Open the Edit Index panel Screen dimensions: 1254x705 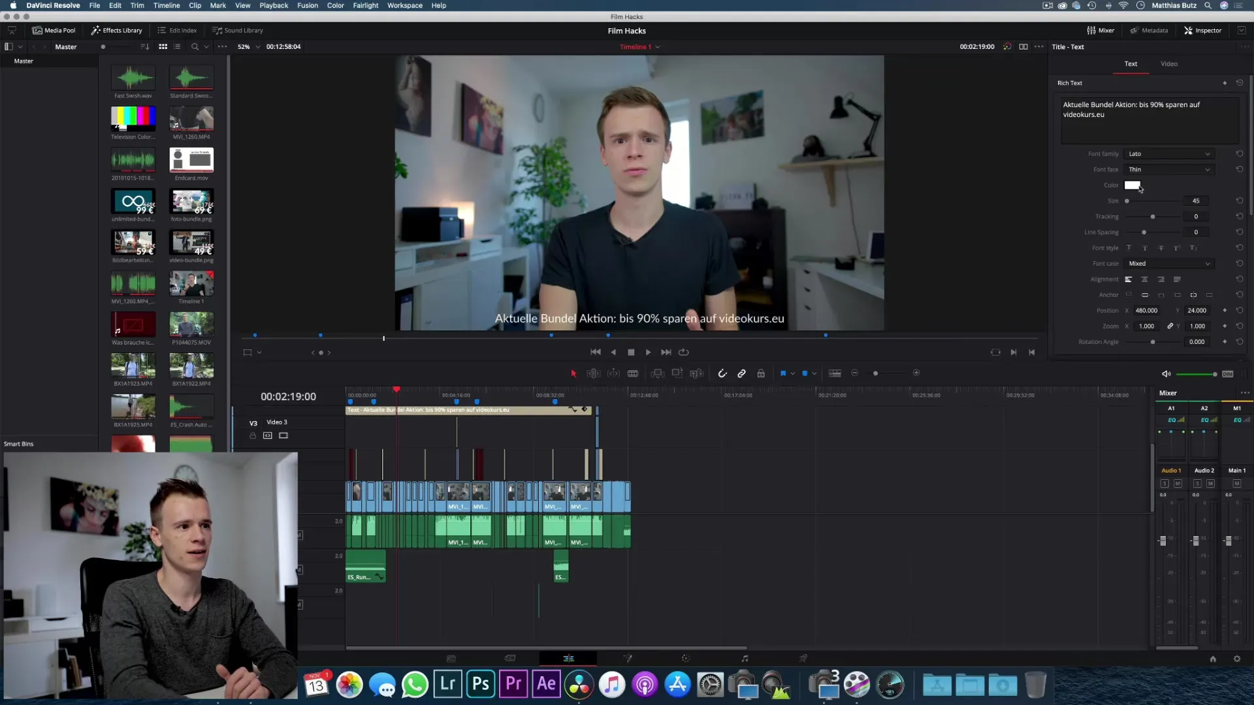tap(177, 30)
